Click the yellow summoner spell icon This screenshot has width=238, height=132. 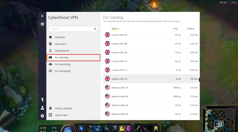point(122,128)
